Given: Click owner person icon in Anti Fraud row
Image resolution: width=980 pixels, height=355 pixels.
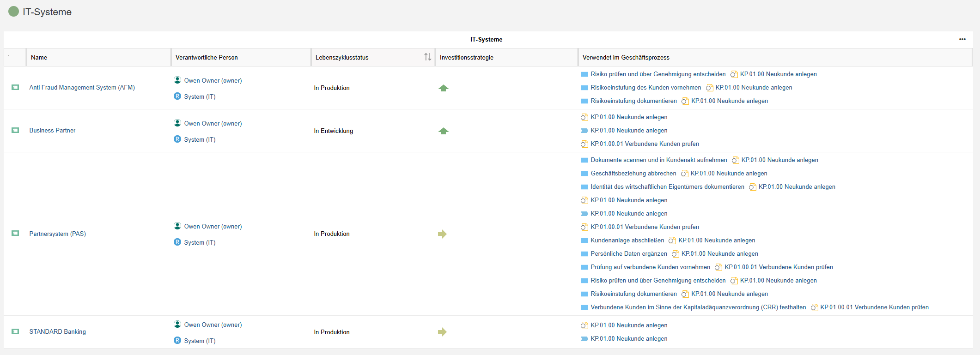Looking at the screenshot, I should pos(177,80).
